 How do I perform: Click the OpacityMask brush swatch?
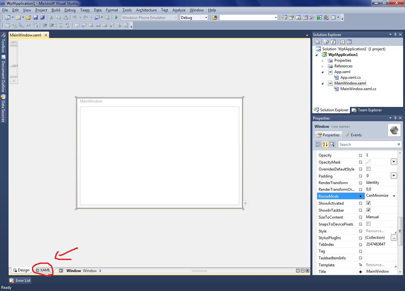tap(368, 162)
